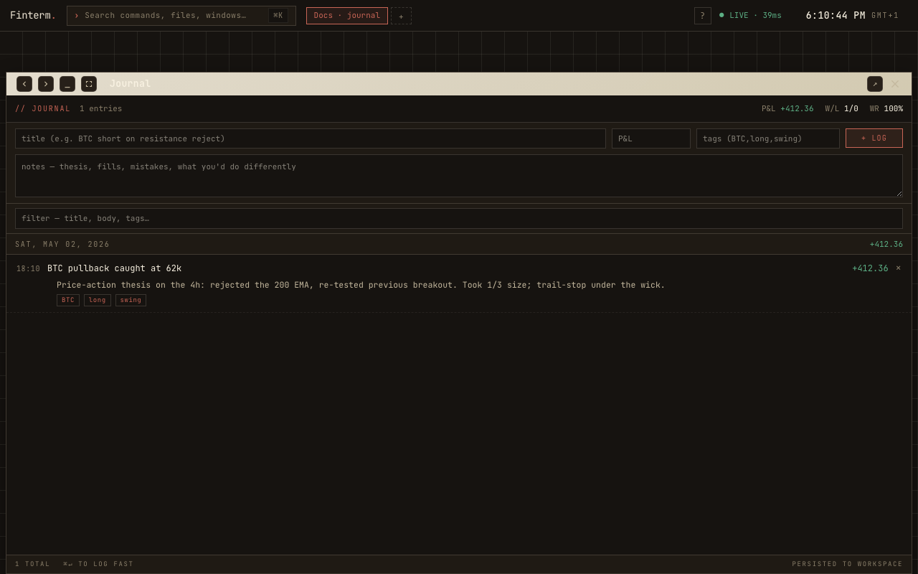Click the TO LOG FAST shortcut hint
The width and height of the screenshot is (918, 574).
pos(98,565)
